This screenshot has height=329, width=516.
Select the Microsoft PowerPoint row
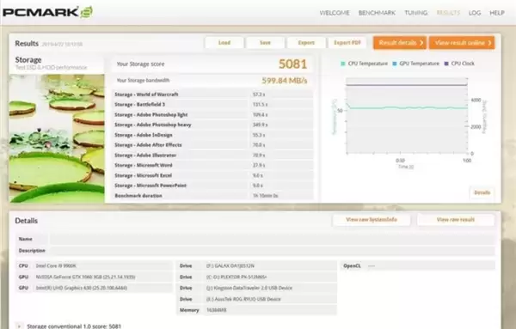tap(212, 186)
